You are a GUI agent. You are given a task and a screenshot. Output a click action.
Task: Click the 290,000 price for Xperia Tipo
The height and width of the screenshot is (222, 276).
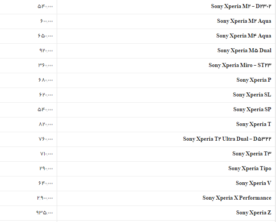(x=46, y=168)
